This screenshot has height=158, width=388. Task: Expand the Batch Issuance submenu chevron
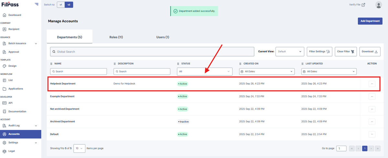[x=36, y=44]
